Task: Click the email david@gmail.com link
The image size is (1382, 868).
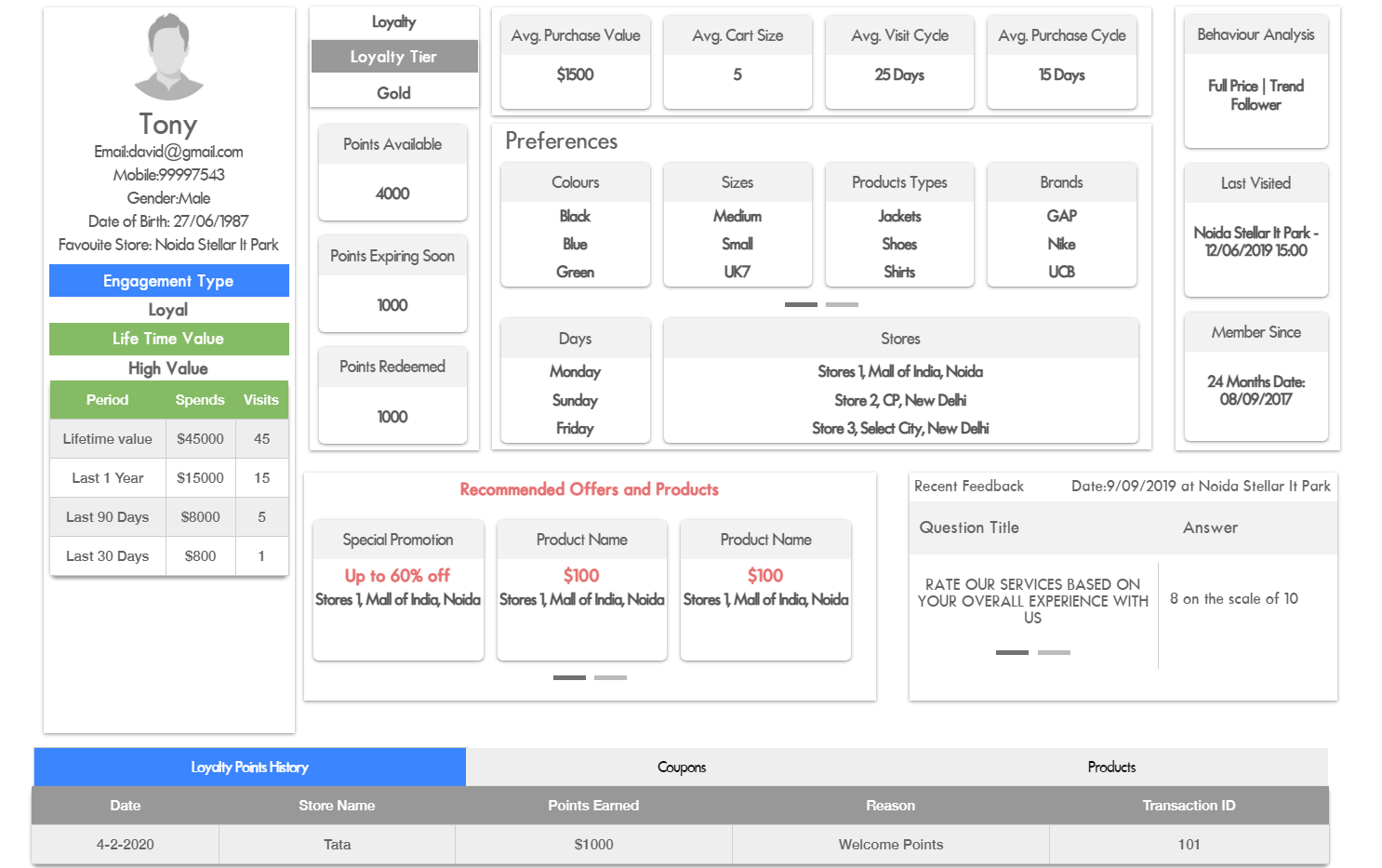Action: point(168,151)
